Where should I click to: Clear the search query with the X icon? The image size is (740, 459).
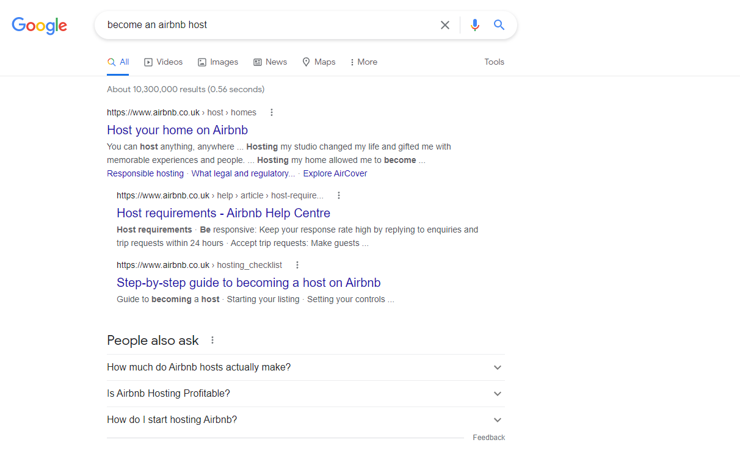(444, 25)
